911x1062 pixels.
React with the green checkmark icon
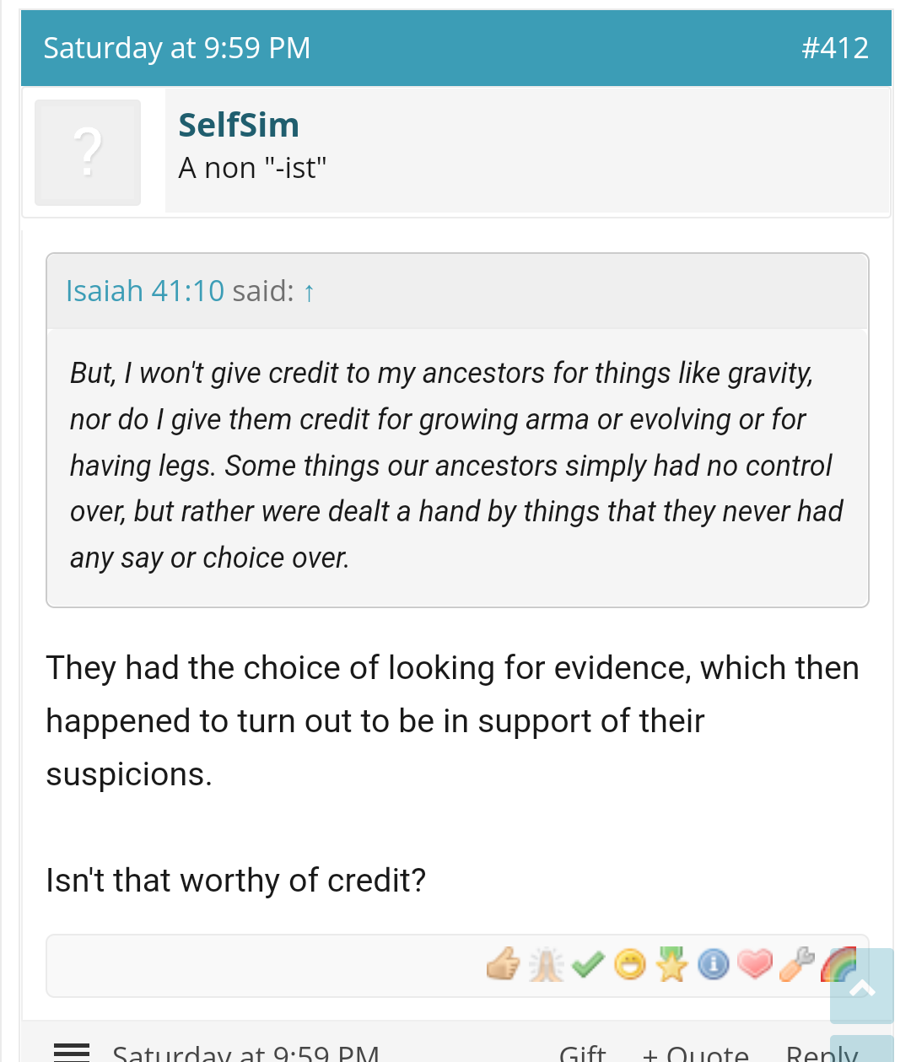pos(588,963)
